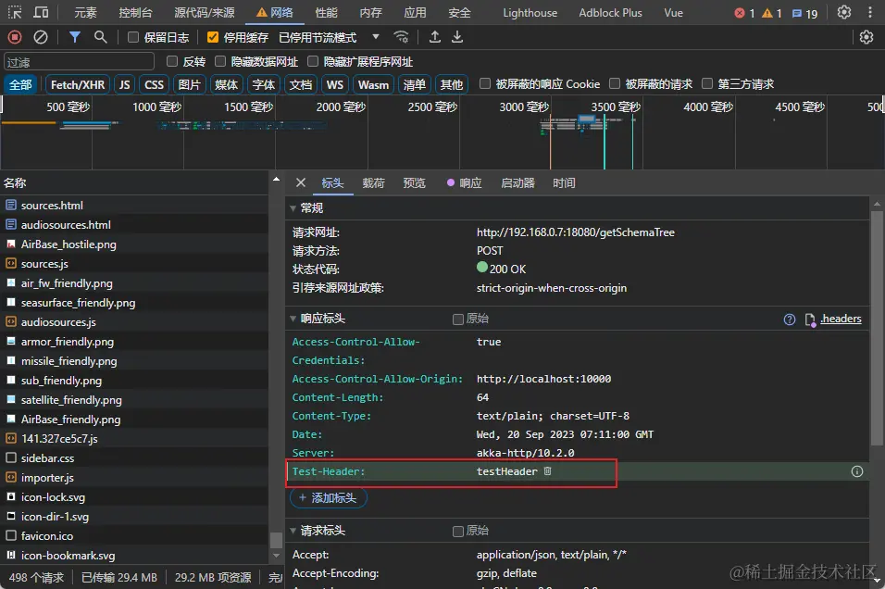885x589 pixels.
Task: Click the record network log icon
Action: 15,37
